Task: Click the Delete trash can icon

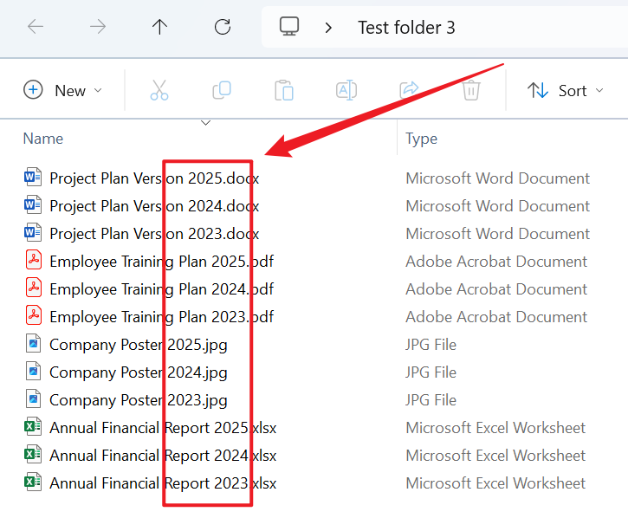Action: (x=471, y=90)
